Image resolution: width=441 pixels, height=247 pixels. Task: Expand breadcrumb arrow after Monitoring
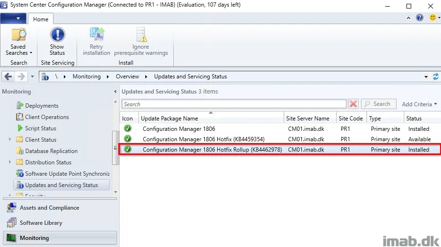click(x=108, y=77)
